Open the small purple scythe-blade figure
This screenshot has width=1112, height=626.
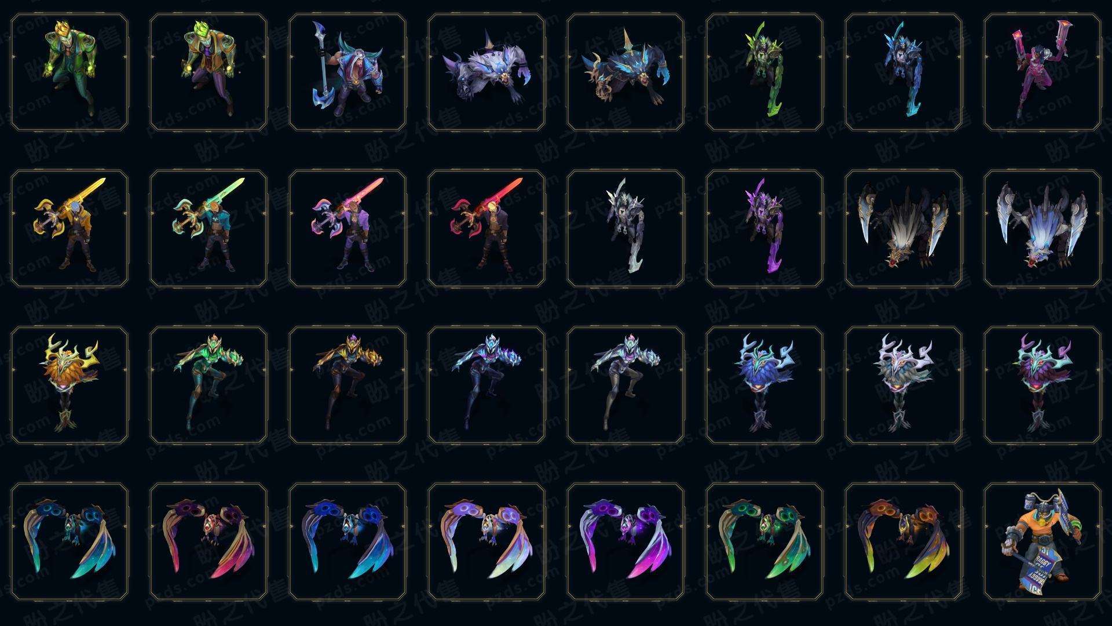tap(765, 228)
